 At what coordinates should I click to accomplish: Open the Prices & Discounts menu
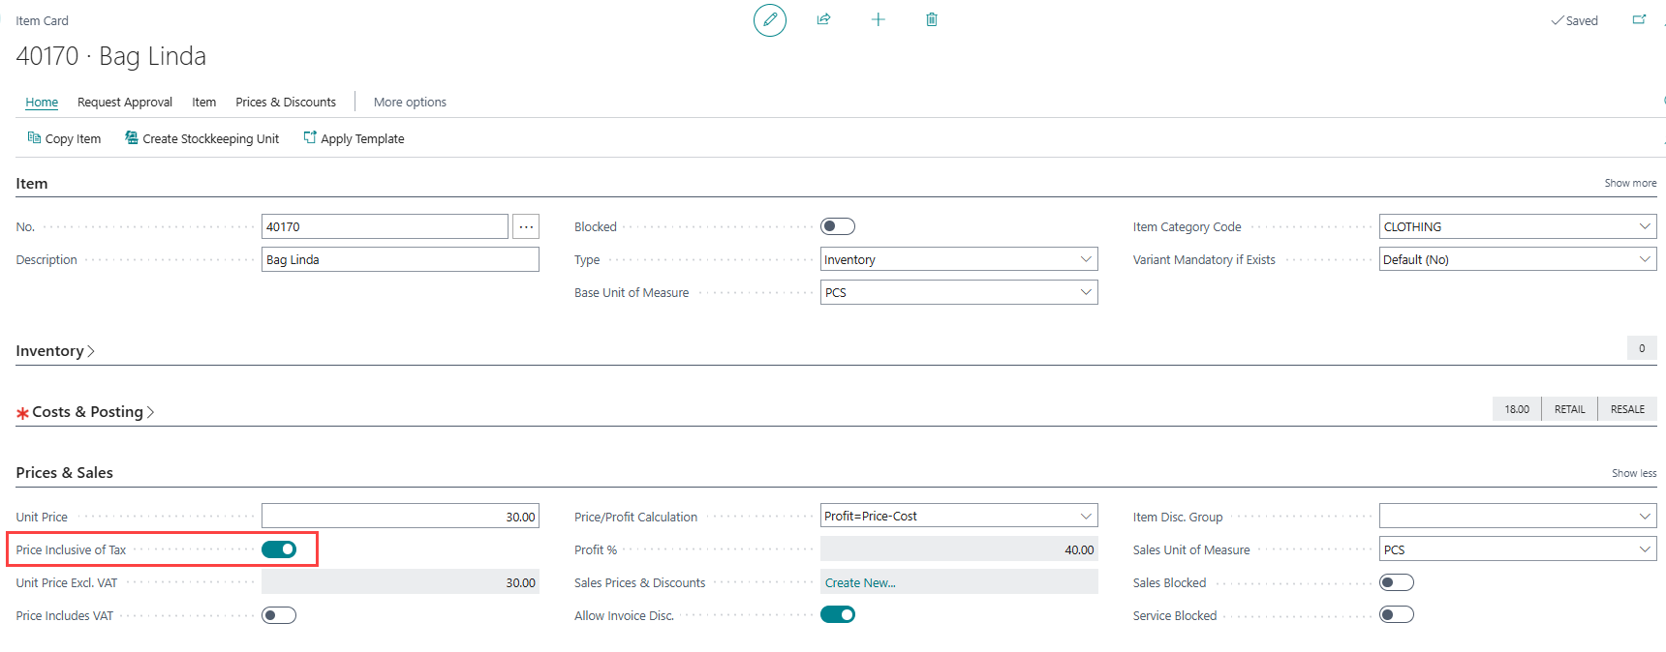286,103
